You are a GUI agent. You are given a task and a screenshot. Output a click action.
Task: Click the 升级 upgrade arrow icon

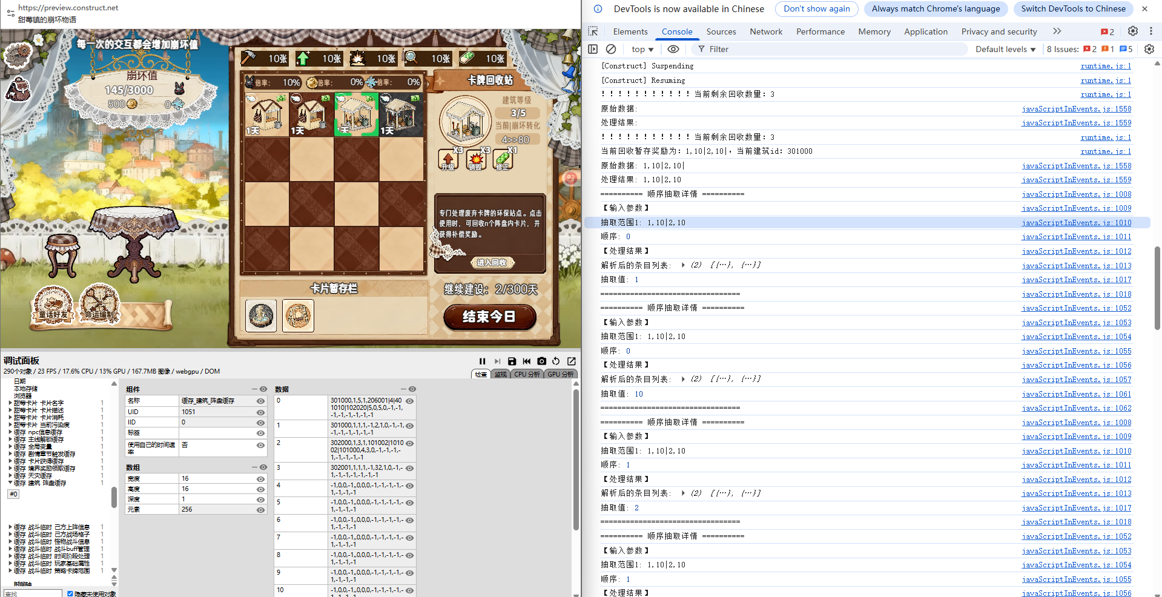pos(448,160)
